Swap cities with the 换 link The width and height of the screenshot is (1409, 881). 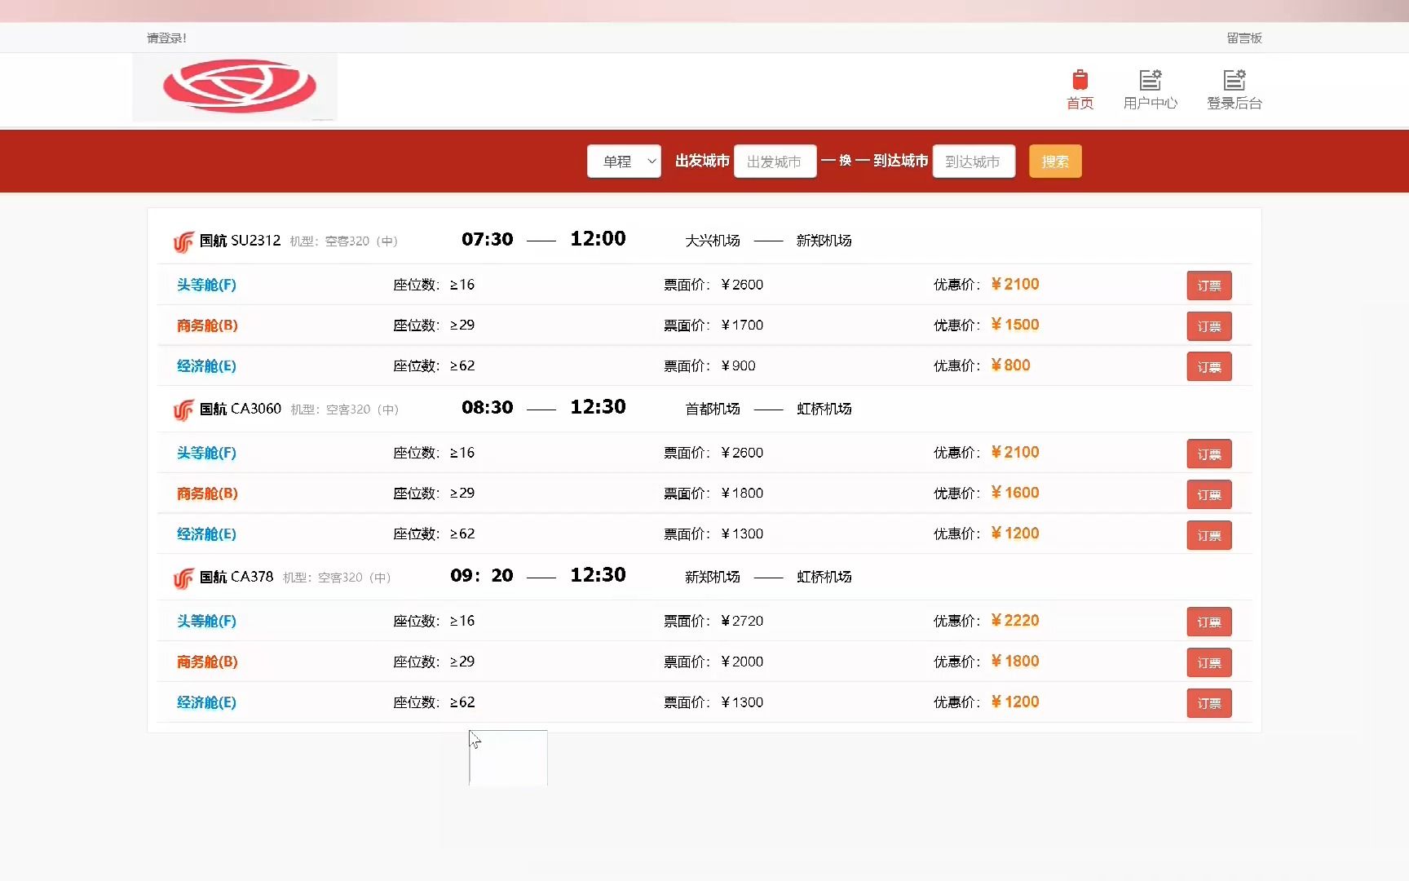pos(845,161)
